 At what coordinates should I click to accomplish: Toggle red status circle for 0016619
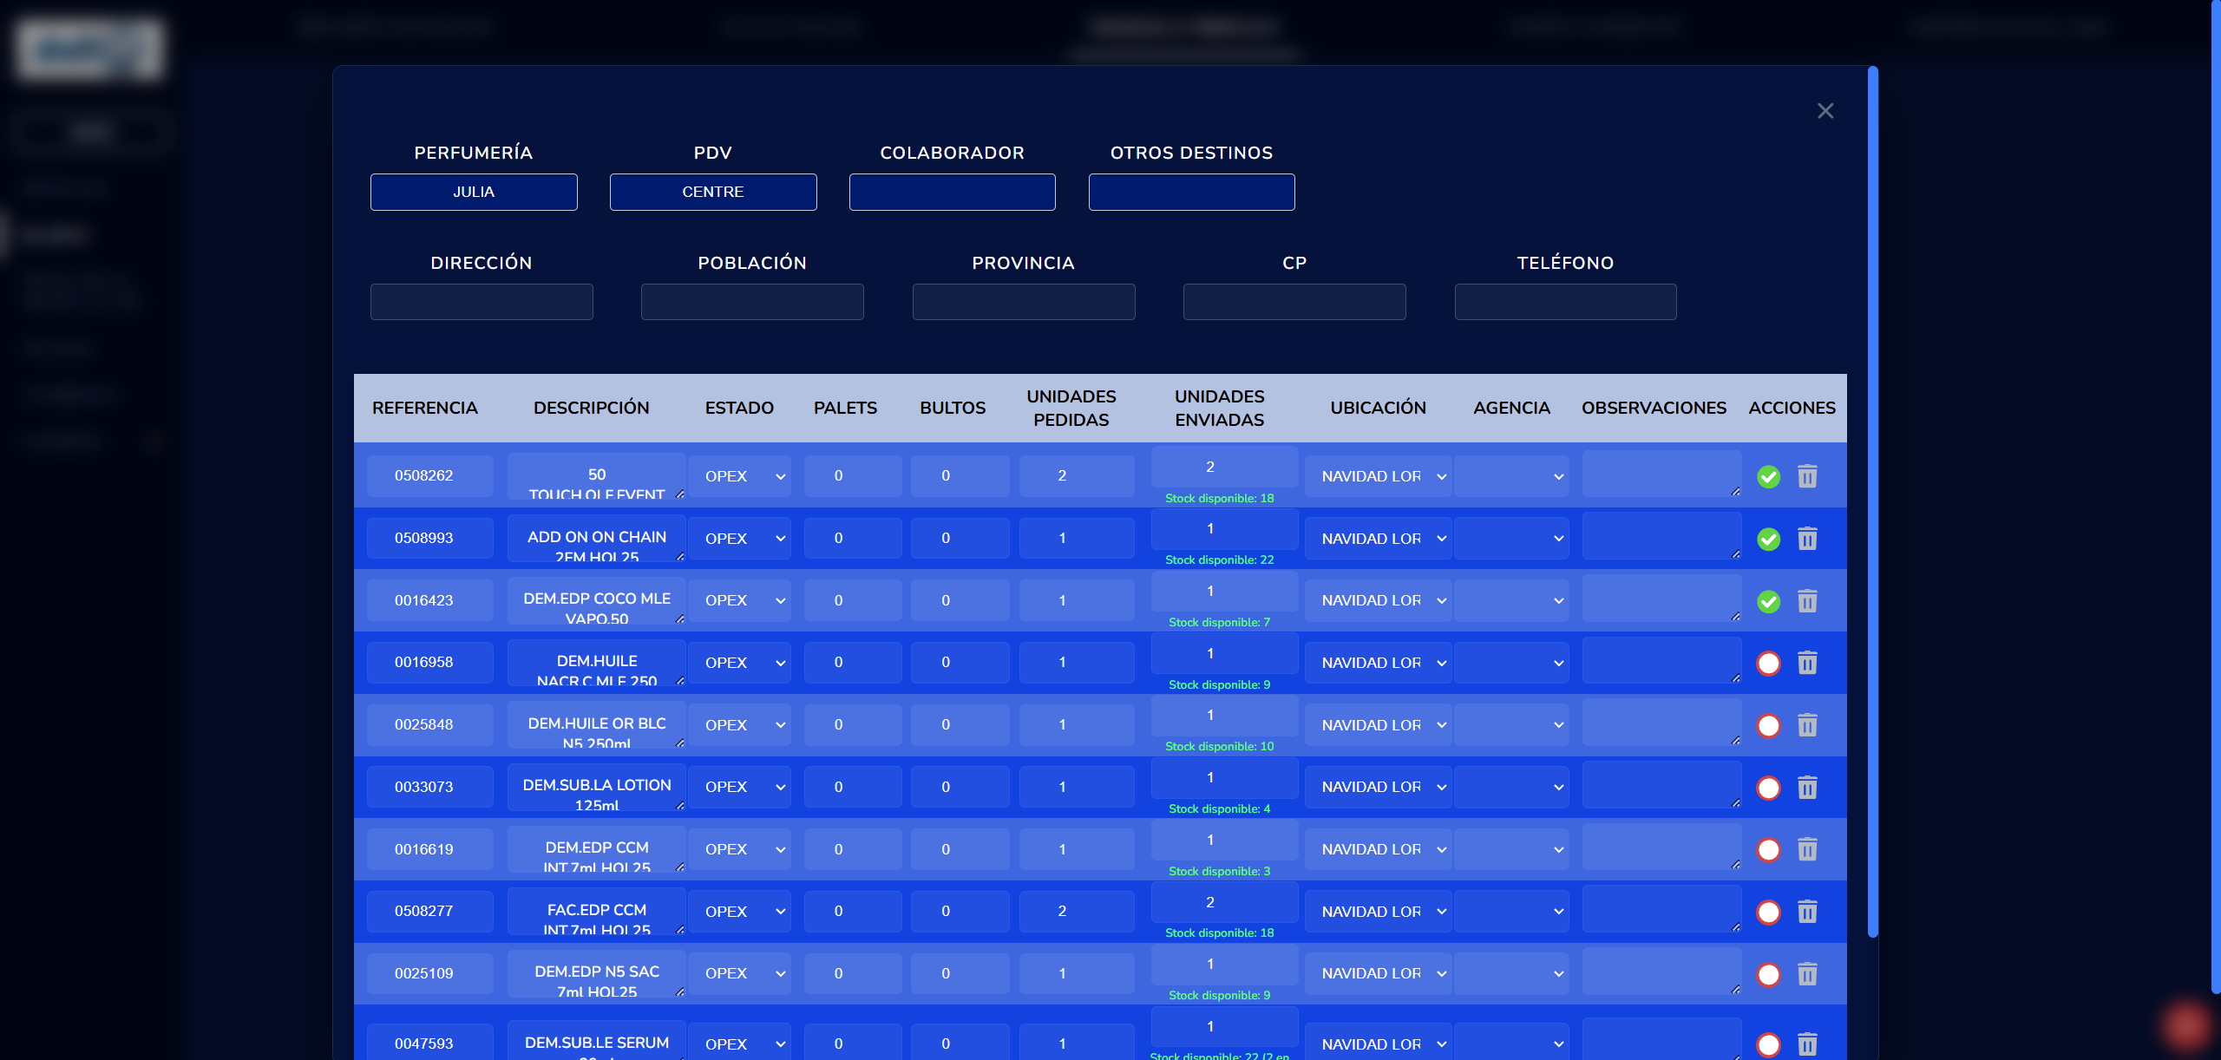tap(1768, 850)
